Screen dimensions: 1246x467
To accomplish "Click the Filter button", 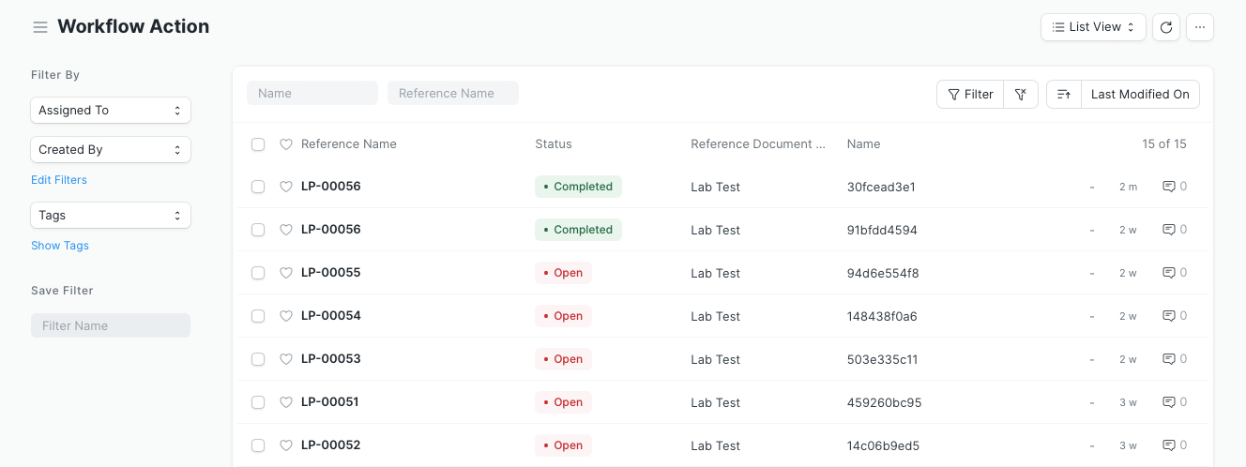I will 970,94.
